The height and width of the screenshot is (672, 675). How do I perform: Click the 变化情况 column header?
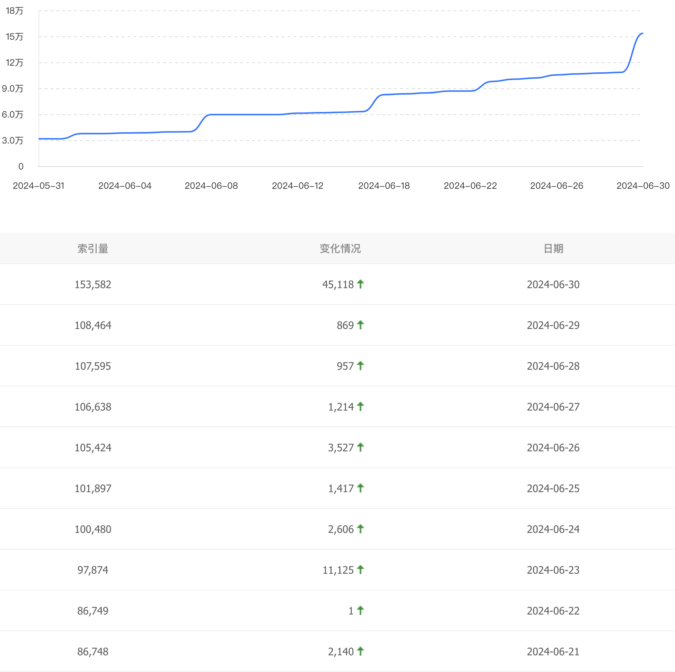click(340, 248)
